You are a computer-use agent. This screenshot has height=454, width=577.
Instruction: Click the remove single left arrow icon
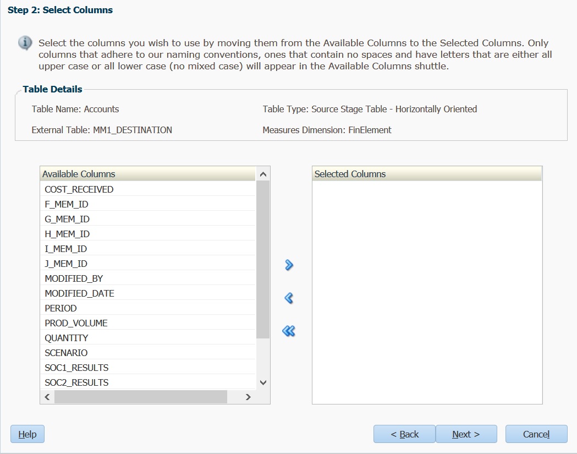(289, 298)
